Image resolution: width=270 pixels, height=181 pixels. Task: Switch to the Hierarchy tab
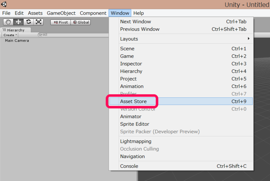tap(16, 30)
